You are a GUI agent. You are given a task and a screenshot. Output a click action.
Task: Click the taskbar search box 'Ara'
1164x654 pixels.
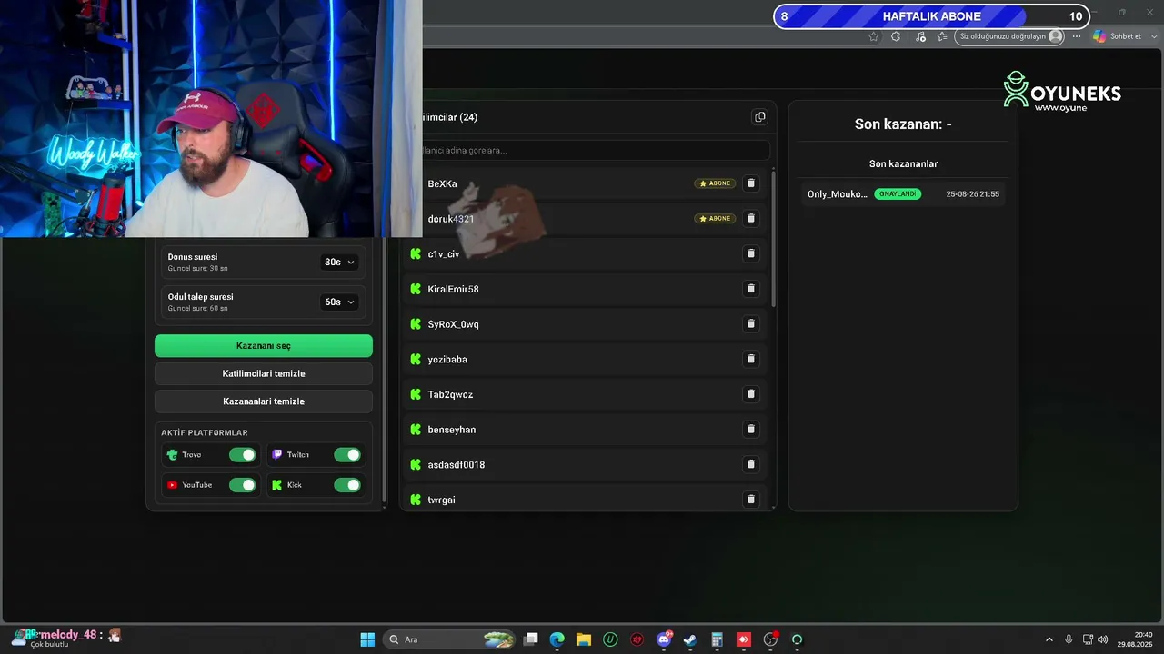(x=450, y=639)
